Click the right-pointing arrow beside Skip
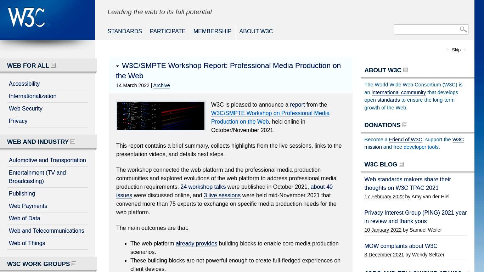The width and height of the screenshot is (484, 272). pos(448,50)
